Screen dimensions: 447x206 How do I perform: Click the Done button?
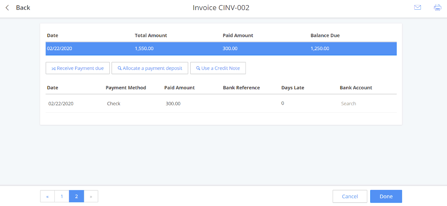click(x=386, y=196)
